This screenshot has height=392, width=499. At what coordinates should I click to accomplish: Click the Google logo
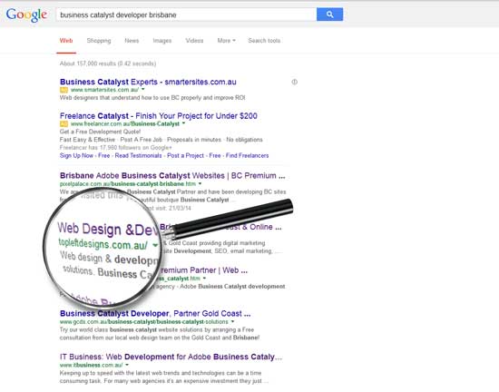[26, 15]
